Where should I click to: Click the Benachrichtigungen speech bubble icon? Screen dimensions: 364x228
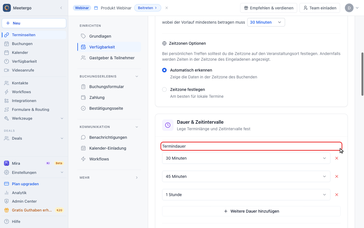pos(83,137)
